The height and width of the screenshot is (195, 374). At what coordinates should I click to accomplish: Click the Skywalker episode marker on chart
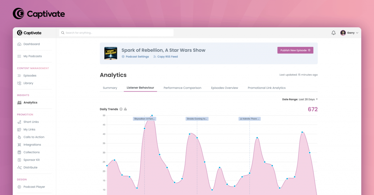coord(145,119)
